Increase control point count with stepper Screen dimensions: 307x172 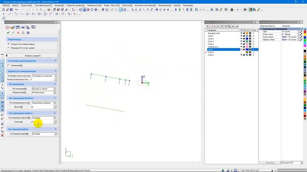(x=56, y=79)
